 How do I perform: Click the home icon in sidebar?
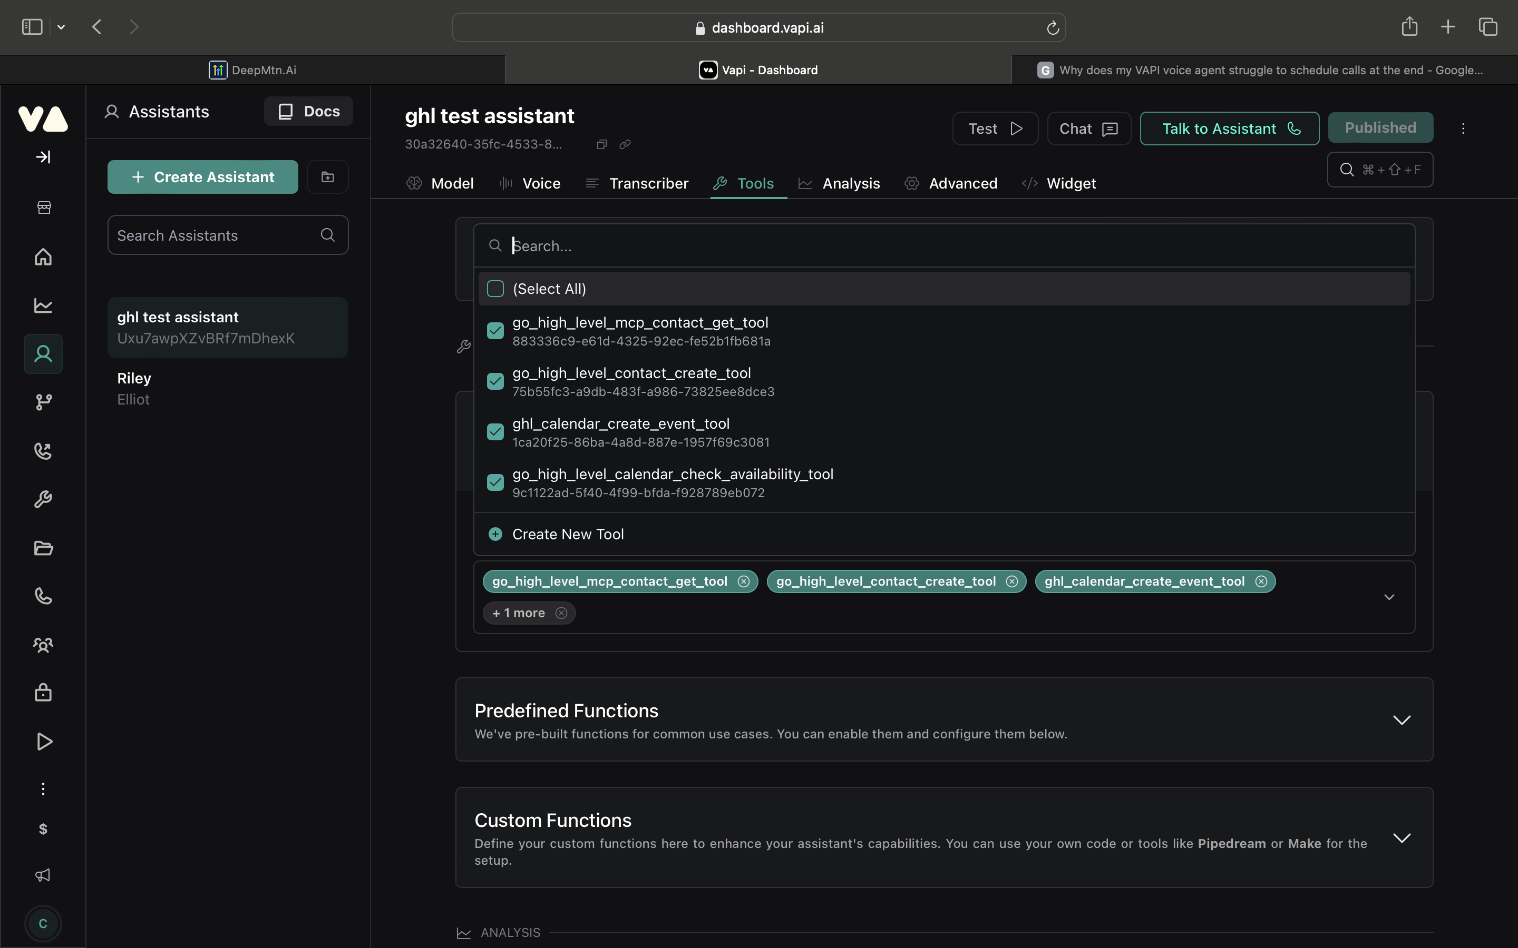click(x=43, y=257)
